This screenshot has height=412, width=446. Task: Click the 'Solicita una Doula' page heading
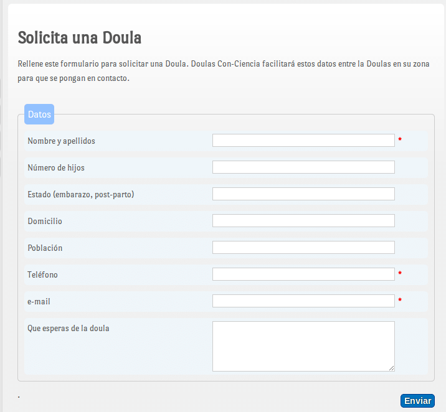coord(80,37)
